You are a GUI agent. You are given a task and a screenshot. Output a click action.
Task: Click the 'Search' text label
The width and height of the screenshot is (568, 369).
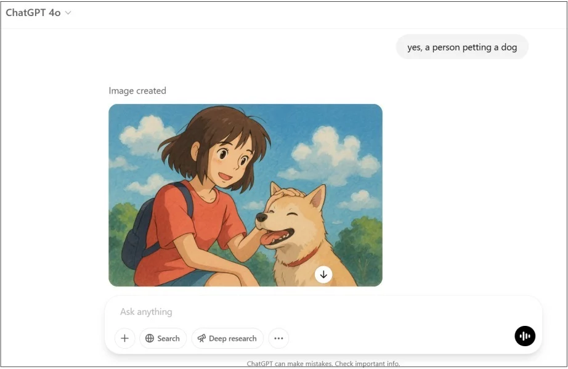[168, 338]
